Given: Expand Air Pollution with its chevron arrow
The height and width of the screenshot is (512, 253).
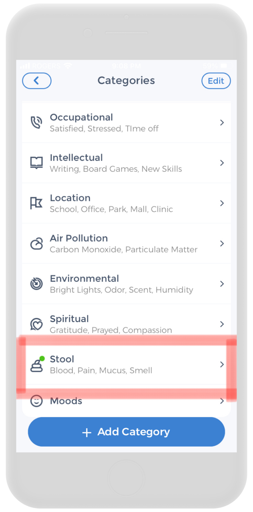Looking at the screenshot, I should (x=222, y=244).
